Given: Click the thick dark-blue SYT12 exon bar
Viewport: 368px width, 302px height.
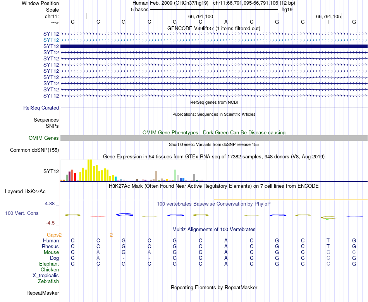Looking at the screenshot, I should (214, 46).
